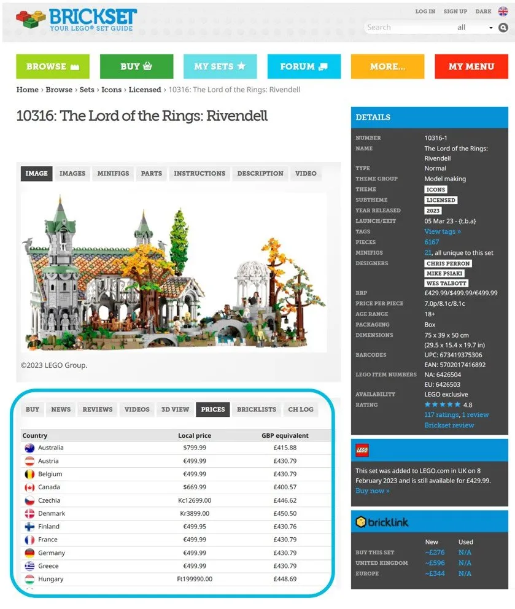515x609 pixels.
Task: Click the 'GBP equivalent' column header
Action: [x=285, y=436]
